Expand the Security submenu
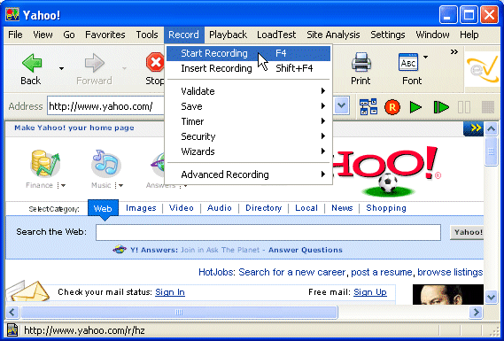Image resolution: width=504 pixels, height=341 pixels. coord(249,136)
